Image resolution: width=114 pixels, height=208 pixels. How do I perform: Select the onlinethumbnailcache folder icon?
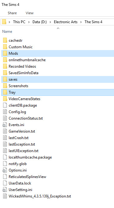(5, 60)
